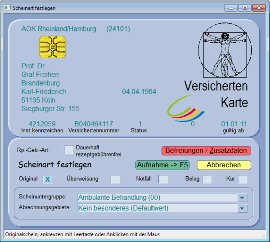Click the window resize grip
This screenshot has height=242, width=270.
[x=263, y=236]
